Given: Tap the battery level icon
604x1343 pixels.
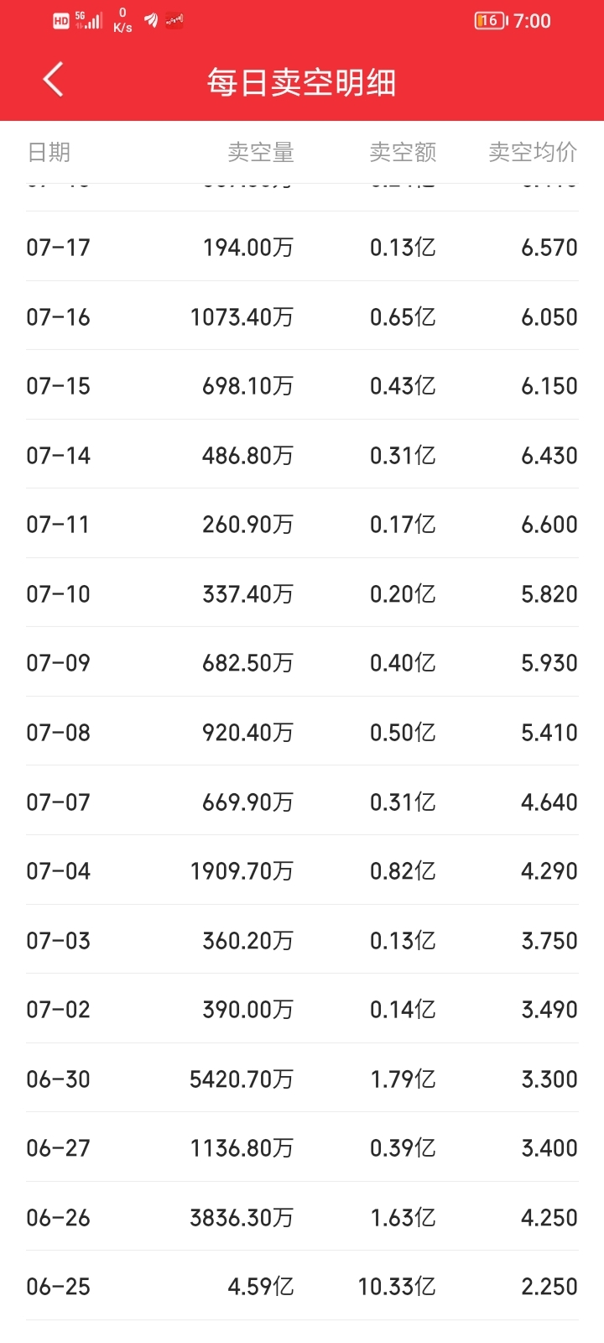Looking at the screenshot, I should [490, 21].
